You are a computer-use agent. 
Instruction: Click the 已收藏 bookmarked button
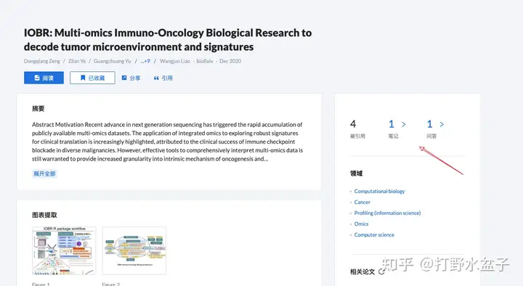tap(92, 78)
